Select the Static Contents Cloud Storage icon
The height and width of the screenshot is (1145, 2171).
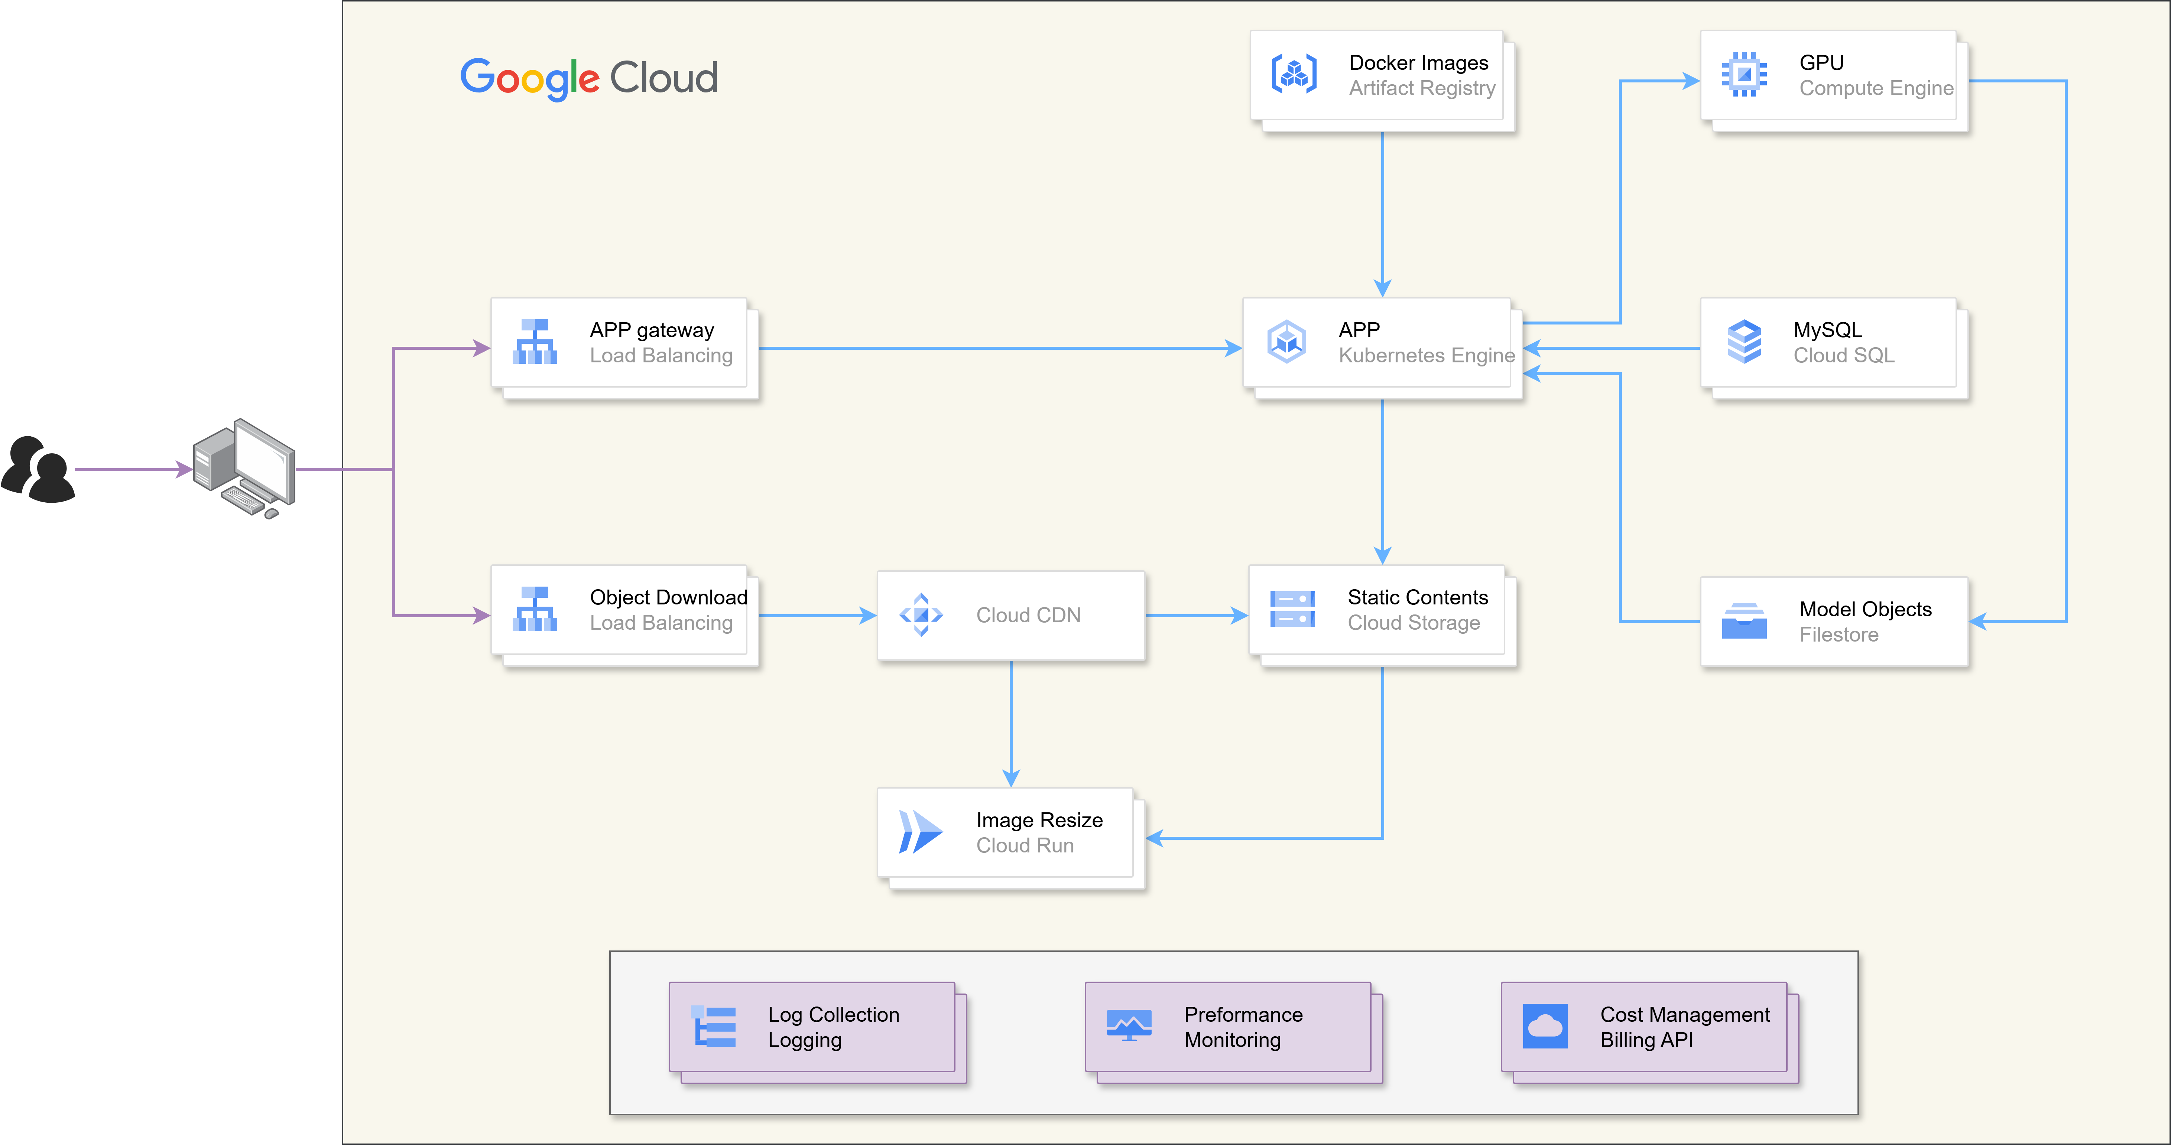pos(1292,608)
